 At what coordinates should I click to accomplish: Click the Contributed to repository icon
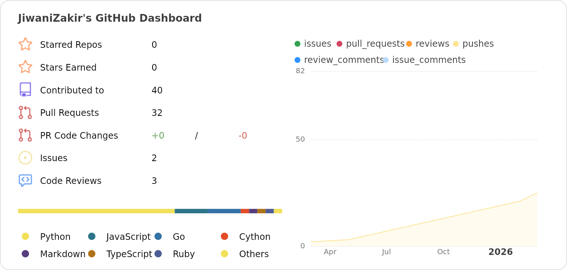click(x=25, y=90)
